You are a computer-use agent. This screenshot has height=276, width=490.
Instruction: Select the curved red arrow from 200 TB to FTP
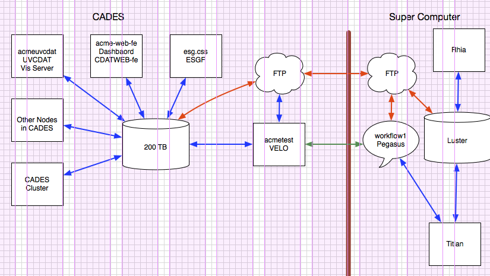coord(216,99)
